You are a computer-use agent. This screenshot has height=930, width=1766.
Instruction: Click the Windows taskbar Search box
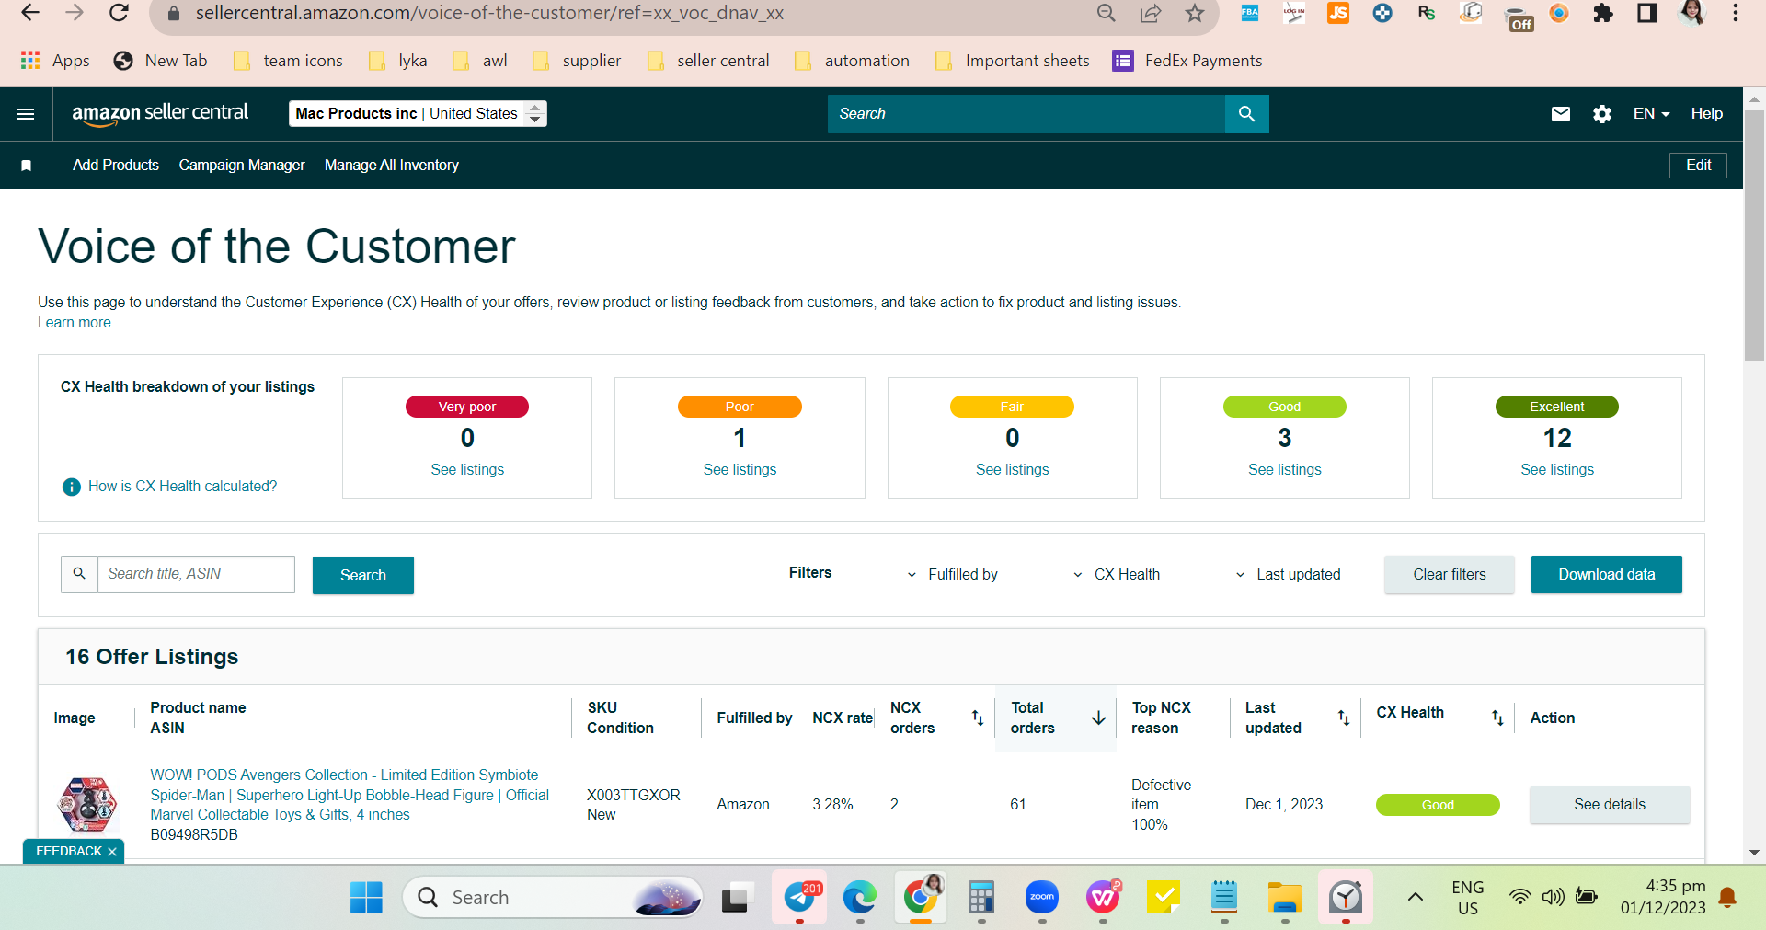tap(552, 897)
